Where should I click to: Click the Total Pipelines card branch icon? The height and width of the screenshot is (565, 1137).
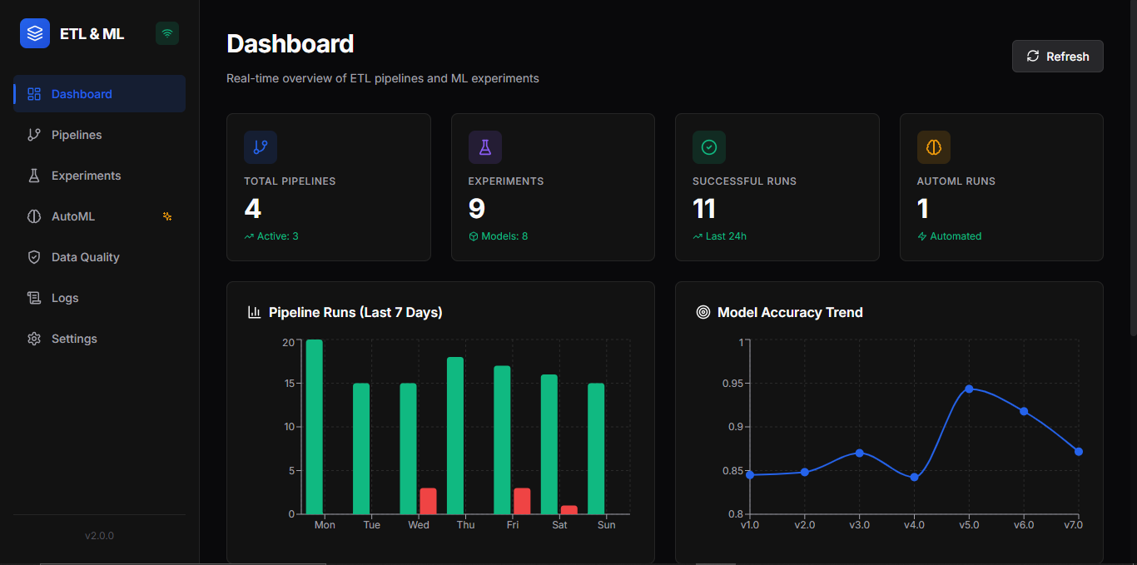[261, 147]
